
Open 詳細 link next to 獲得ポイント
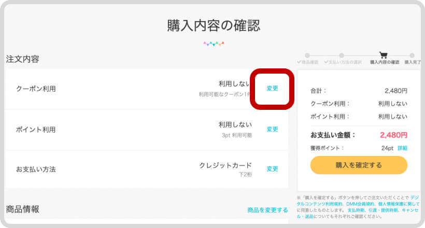[x=402, y=148]
